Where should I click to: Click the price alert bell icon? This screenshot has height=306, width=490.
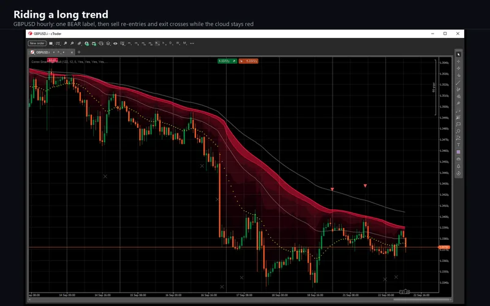point(458,166)
